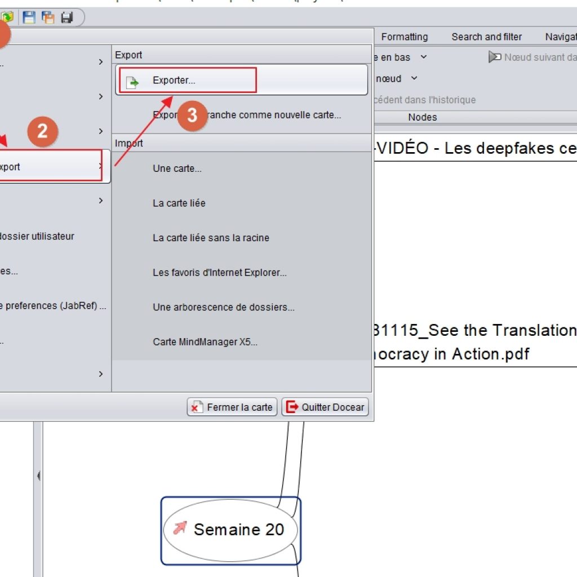Switch to the Search and filter tab
Screen dimensions: 577x577
(x=486, y=37)
